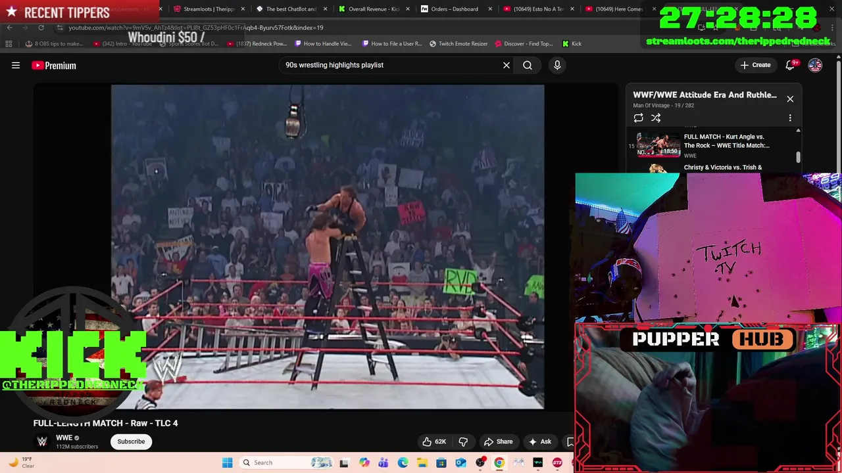Click the magnifier search button

point(528,65)
